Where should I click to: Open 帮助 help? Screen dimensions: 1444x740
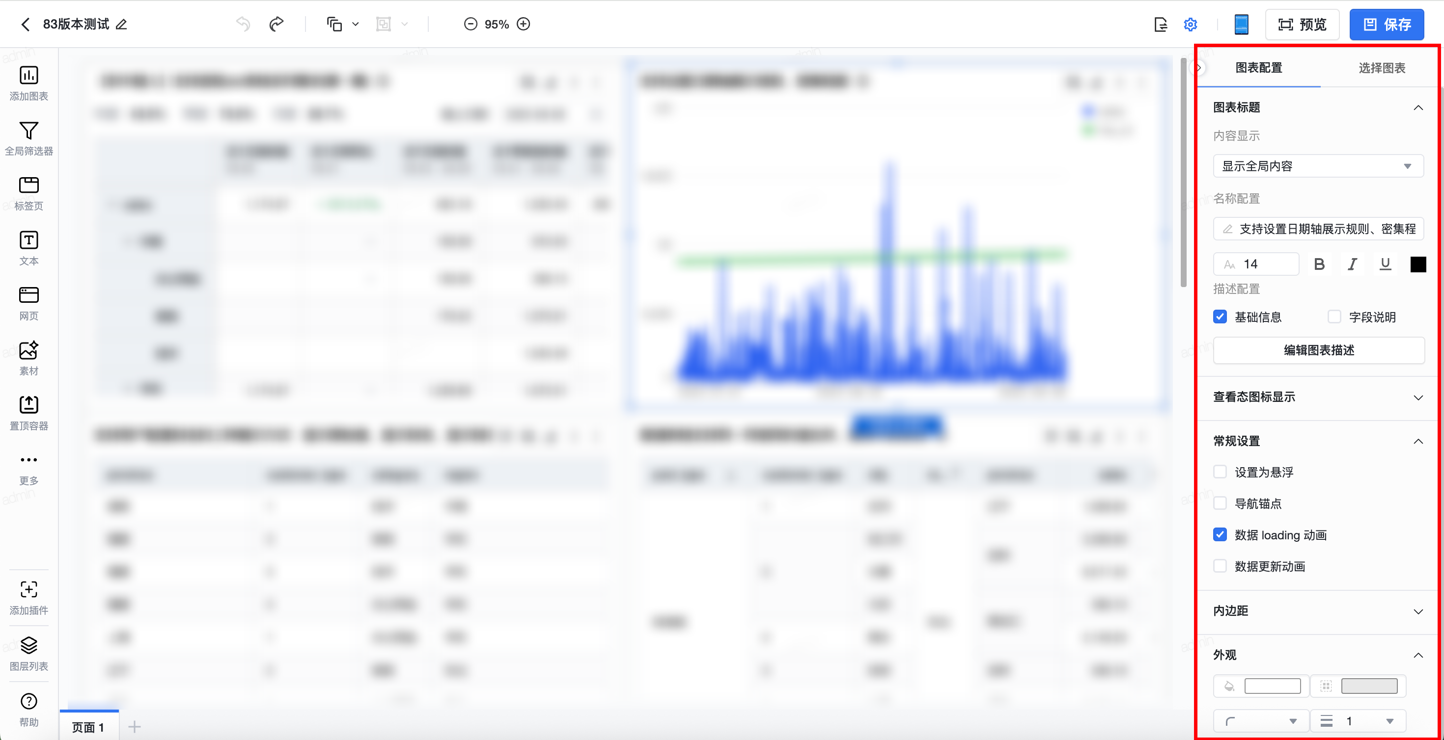[28, 710]
